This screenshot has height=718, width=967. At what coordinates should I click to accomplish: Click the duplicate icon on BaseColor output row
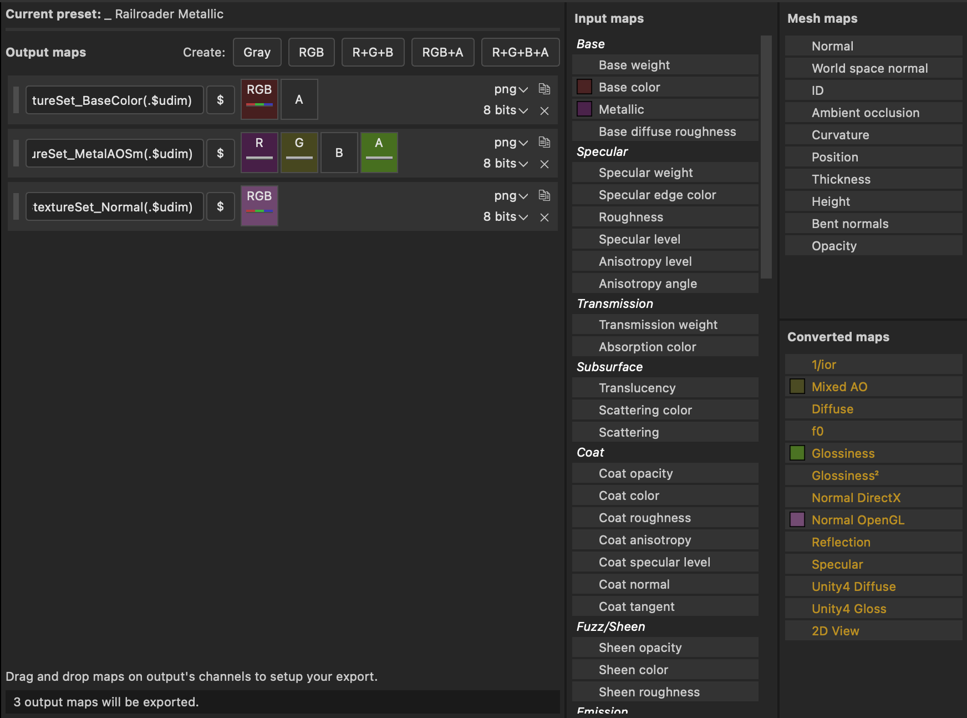point(544,89)
